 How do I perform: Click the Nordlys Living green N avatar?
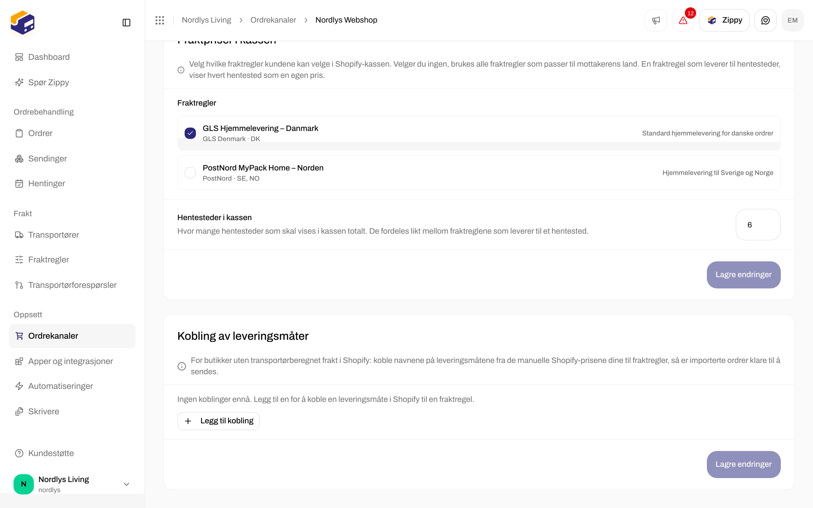tap(23, 484)
